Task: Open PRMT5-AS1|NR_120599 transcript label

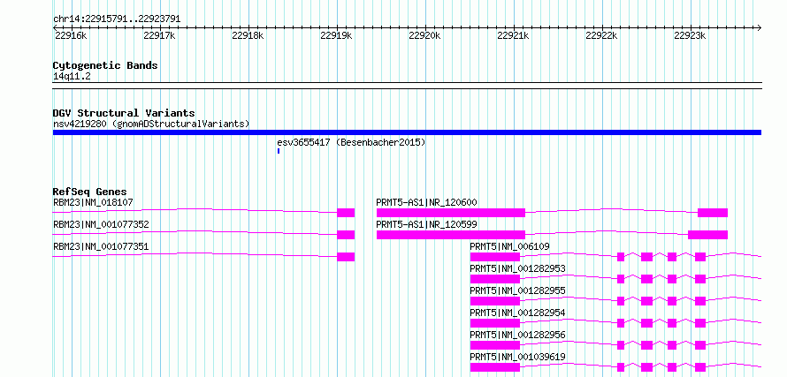Action: pos(426,224)
